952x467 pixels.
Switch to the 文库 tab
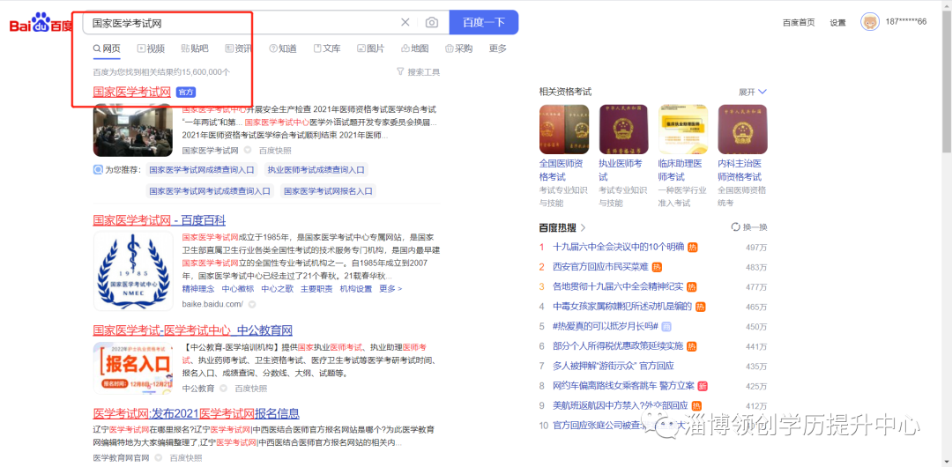coord(327,48)
